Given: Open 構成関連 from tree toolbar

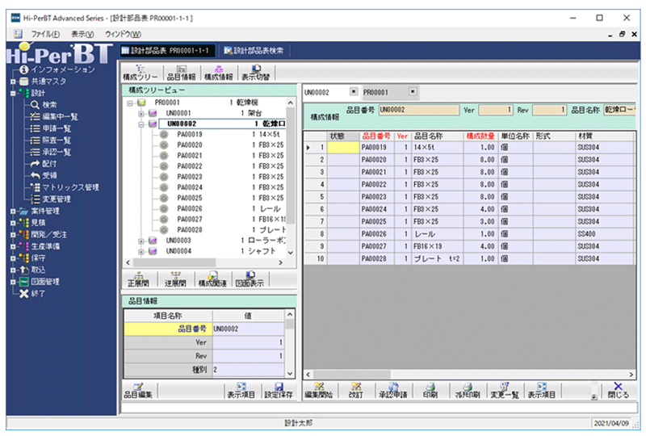Looking at the screenshot, I should click(212, 279).
